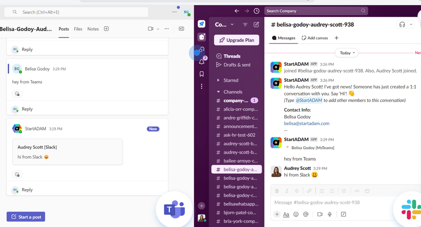Switch to the Notes tab in Teams
The width and height of the screenshot is (421, 227).
(93, 29)
